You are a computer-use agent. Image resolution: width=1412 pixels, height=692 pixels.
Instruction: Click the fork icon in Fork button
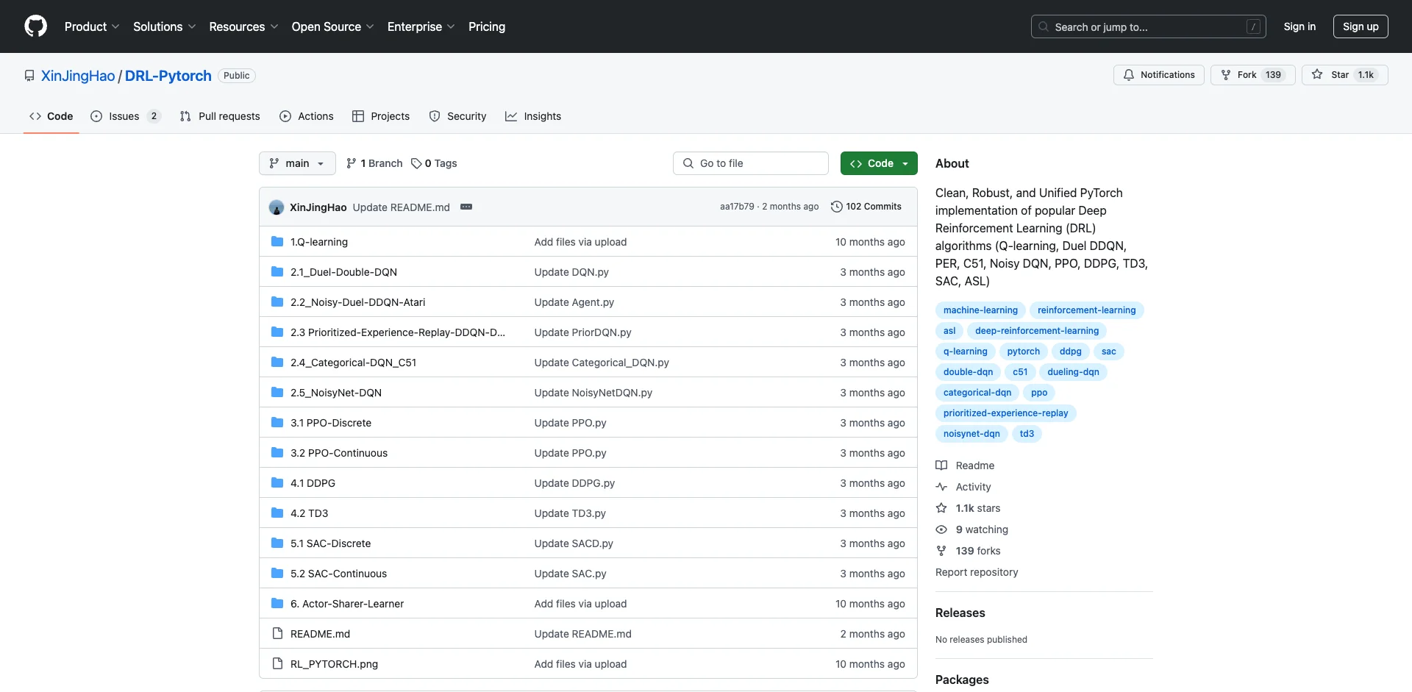tap(1226, 75)
